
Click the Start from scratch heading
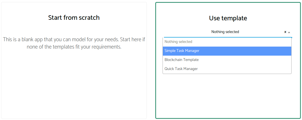point(74,18)
